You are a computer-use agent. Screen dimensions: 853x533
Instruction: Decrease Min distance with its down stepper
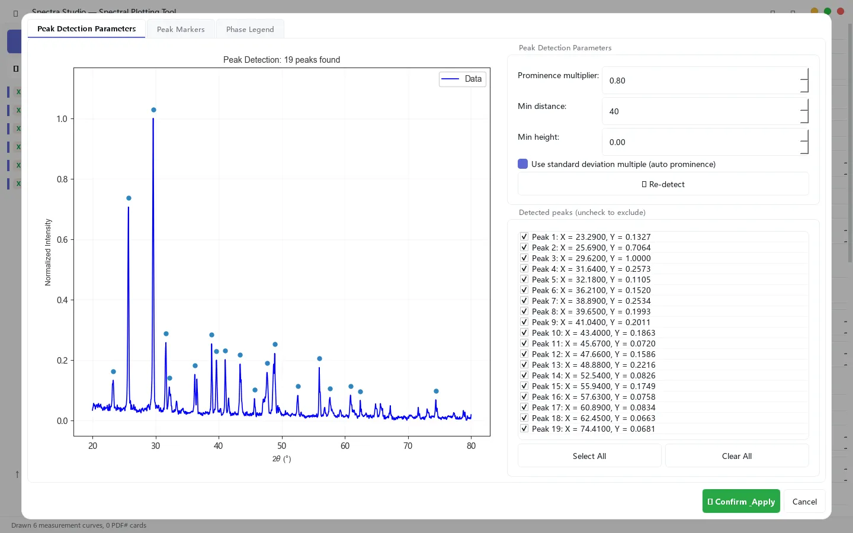click(804, 117)
